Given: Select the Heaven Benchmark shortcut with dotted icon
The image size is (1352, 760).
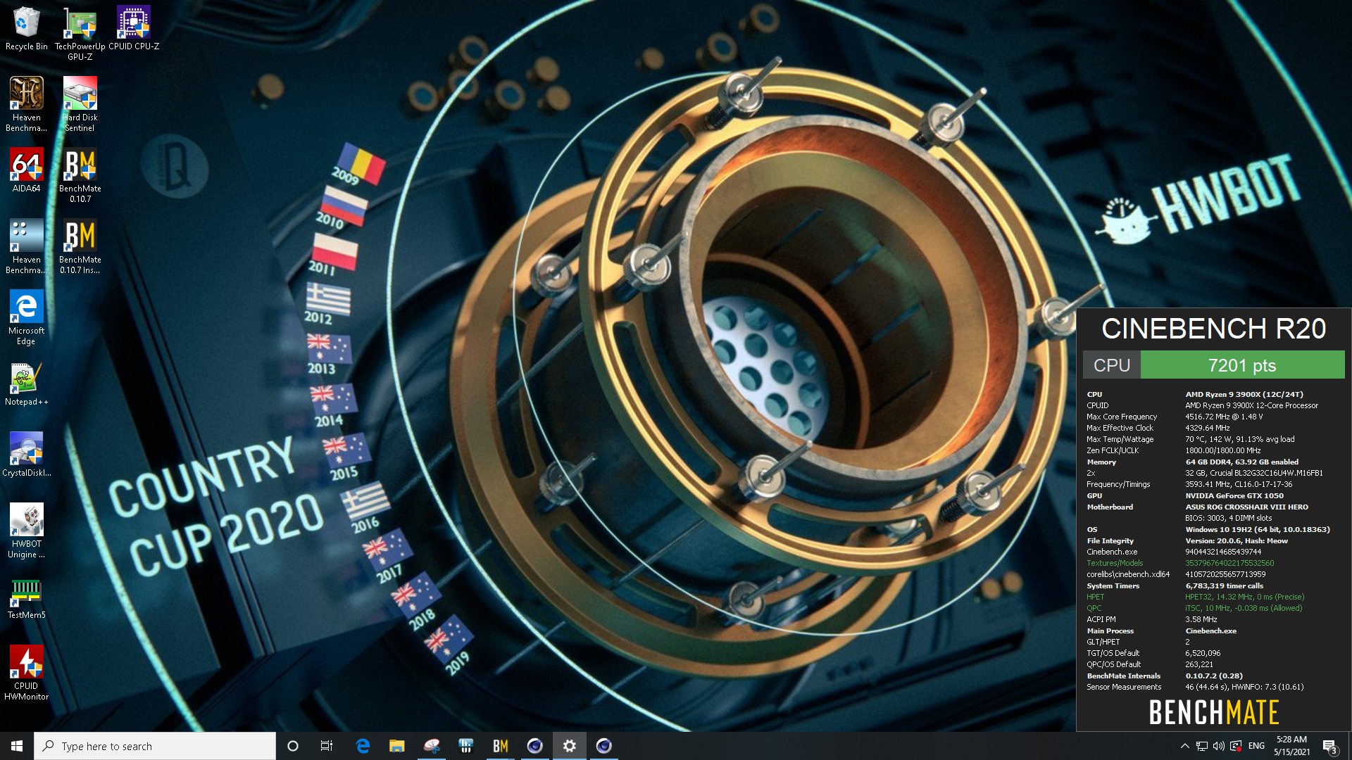Looking at the screenshot, I should pos(26,246).
